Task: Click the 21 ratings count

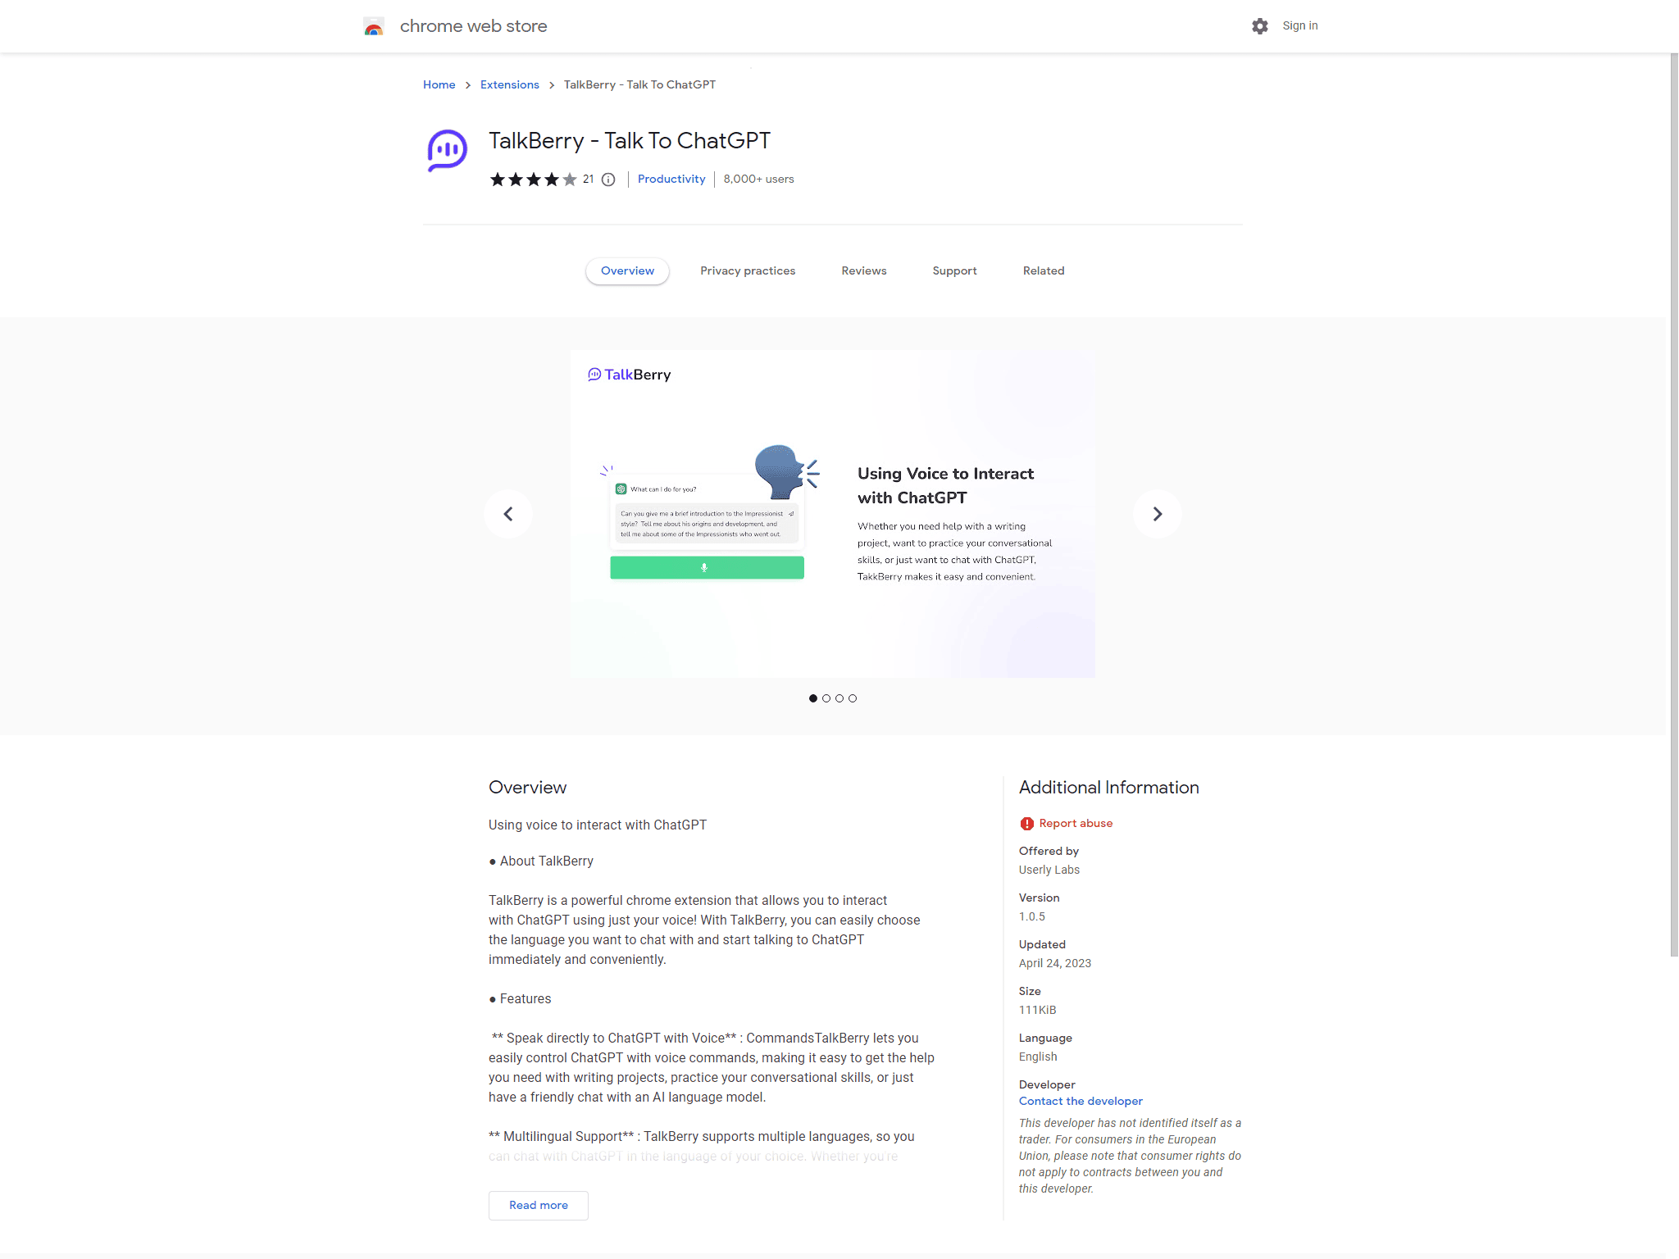Action: pyautogui.click(x=589, y=180)
